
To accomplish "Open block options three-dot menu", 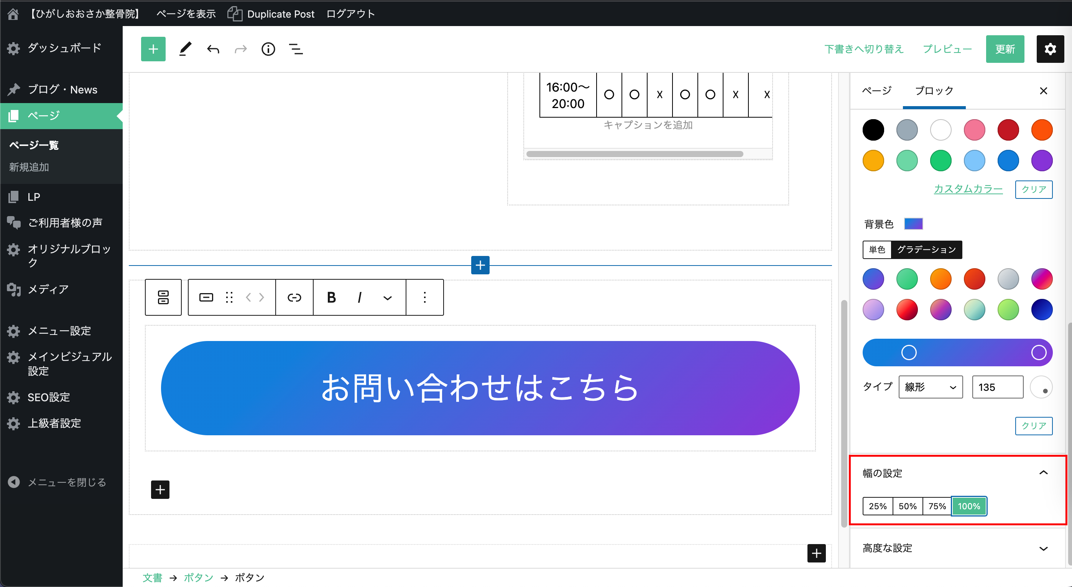I will point(424,297).
